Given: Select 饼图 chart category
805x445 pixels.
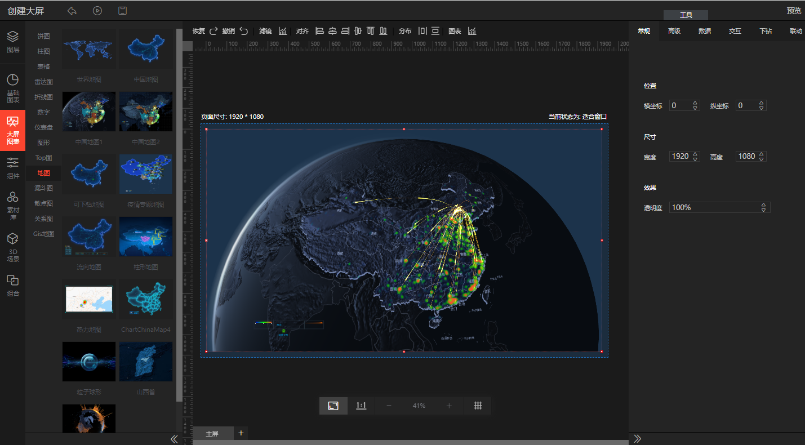Looking at the screenshot, I should [x=44, y=36].
